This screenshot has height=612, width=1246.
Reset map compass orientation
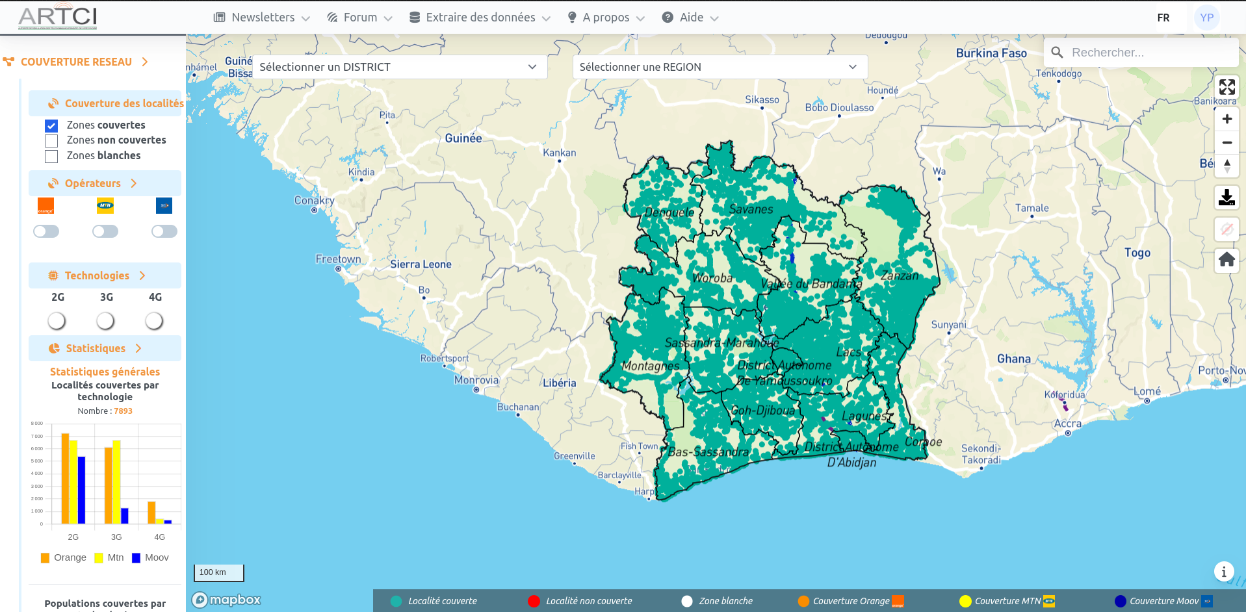pos(1227,166)
